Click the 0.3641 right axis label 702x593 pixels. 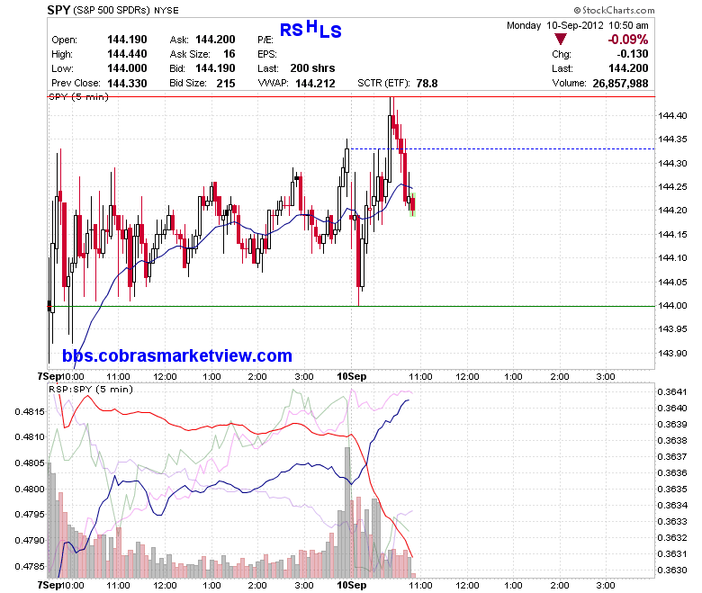pos(672,391)
